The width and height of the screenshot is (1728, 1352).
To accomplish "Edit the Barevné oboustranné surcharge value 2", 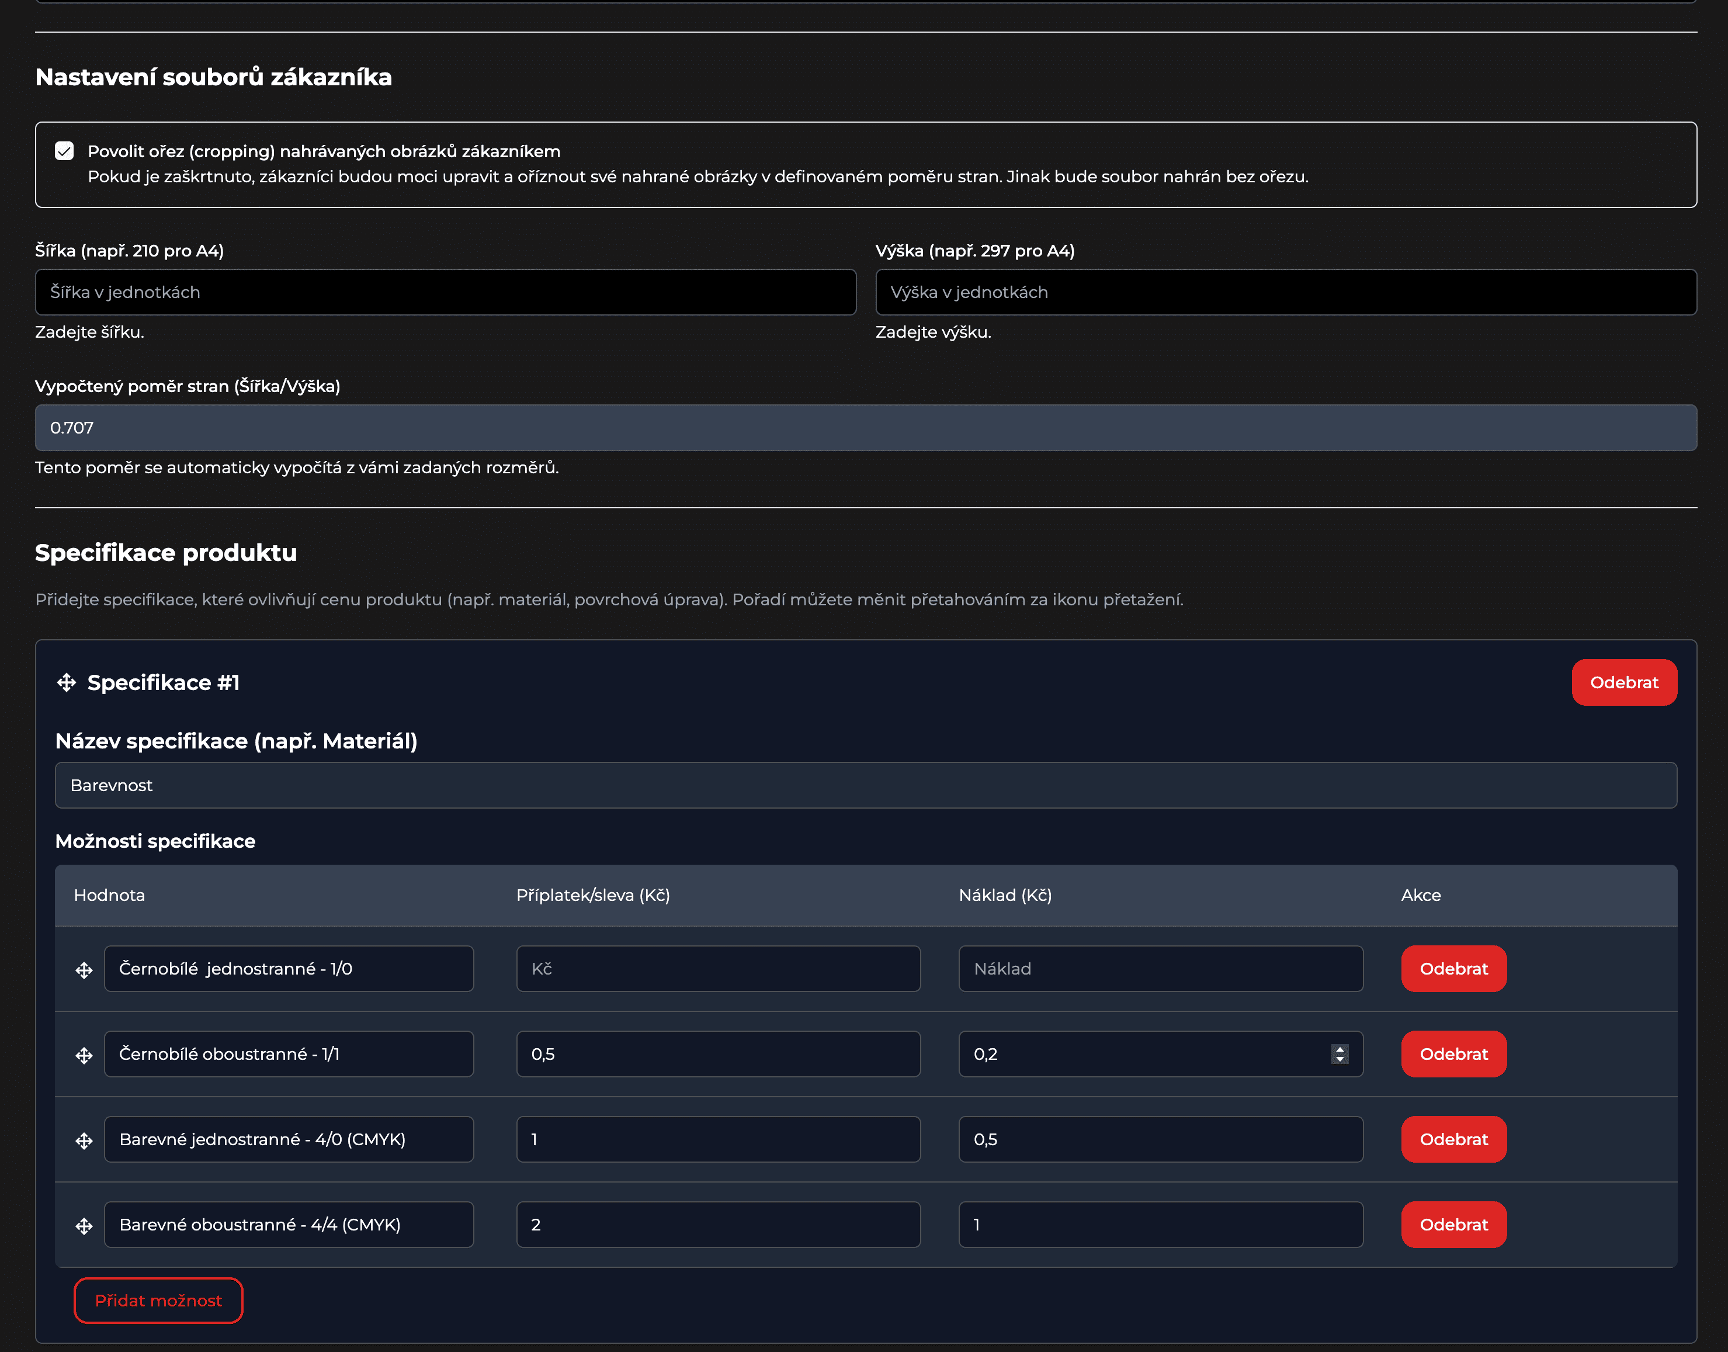I will point(718,1225).
